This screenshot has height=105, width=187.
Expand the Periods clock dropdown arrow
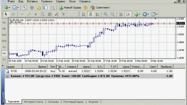tap(148, 14)
